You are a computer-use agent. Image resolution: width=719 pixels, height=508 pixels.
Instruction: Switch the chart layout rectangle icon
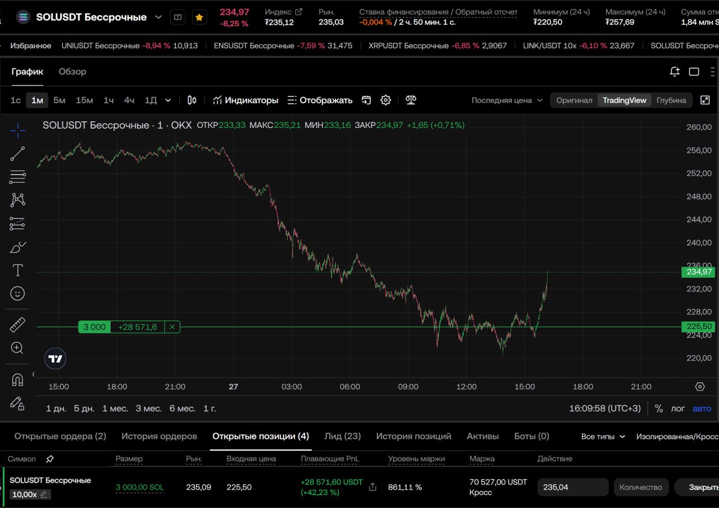(x=694, y=71)
